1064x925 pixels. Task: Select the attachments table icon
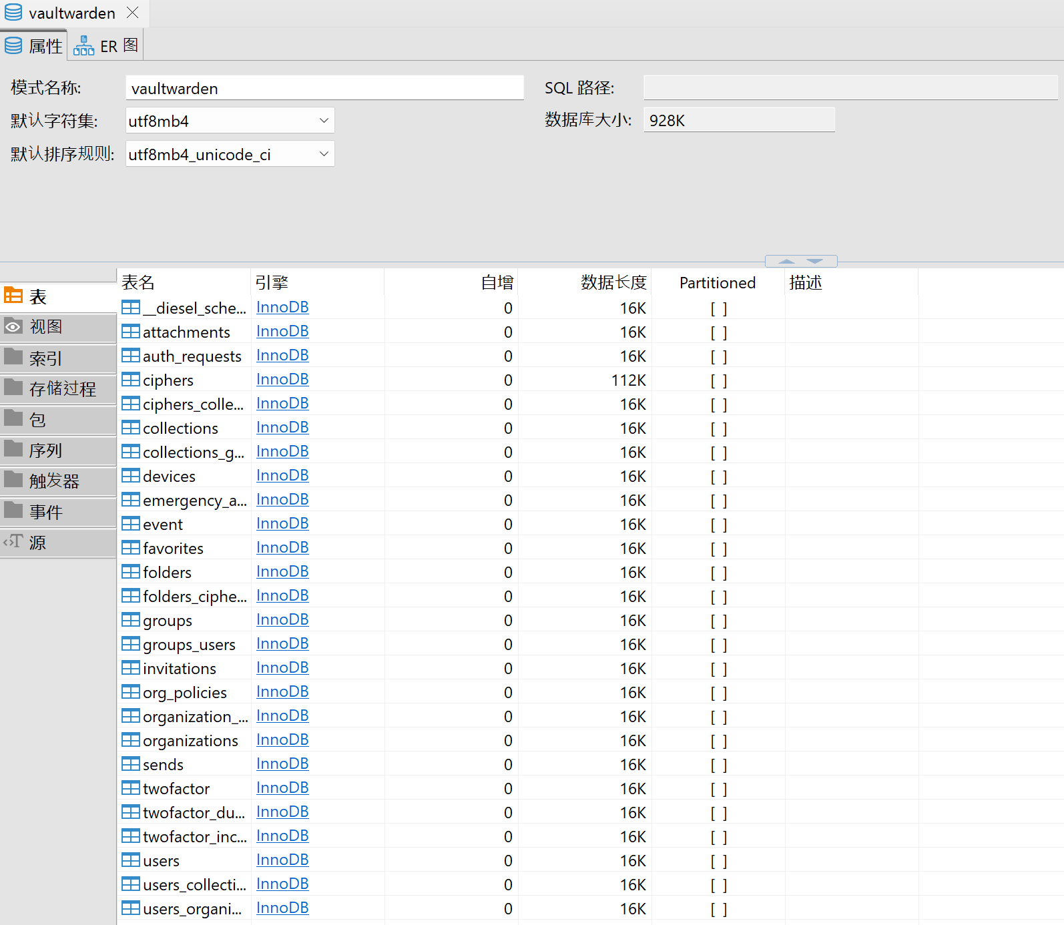click(x=131, y=332)
